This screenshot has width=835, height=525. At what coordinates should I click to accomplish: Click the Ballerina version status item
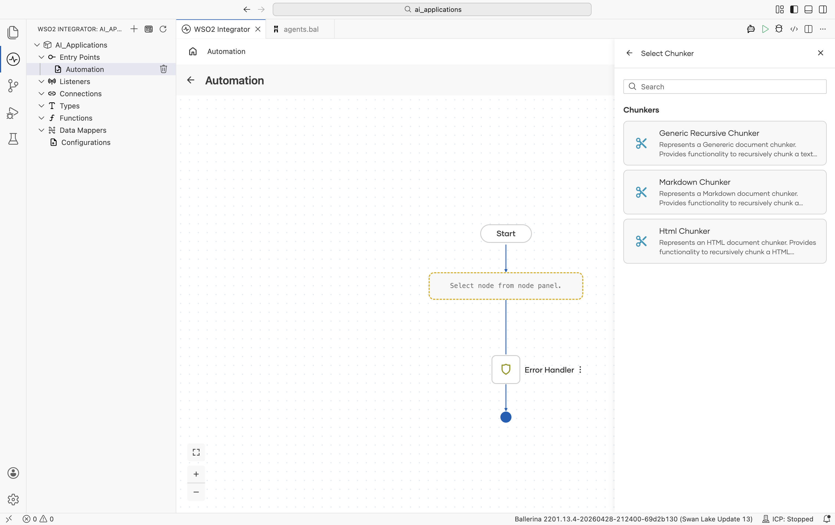(633, 519)
